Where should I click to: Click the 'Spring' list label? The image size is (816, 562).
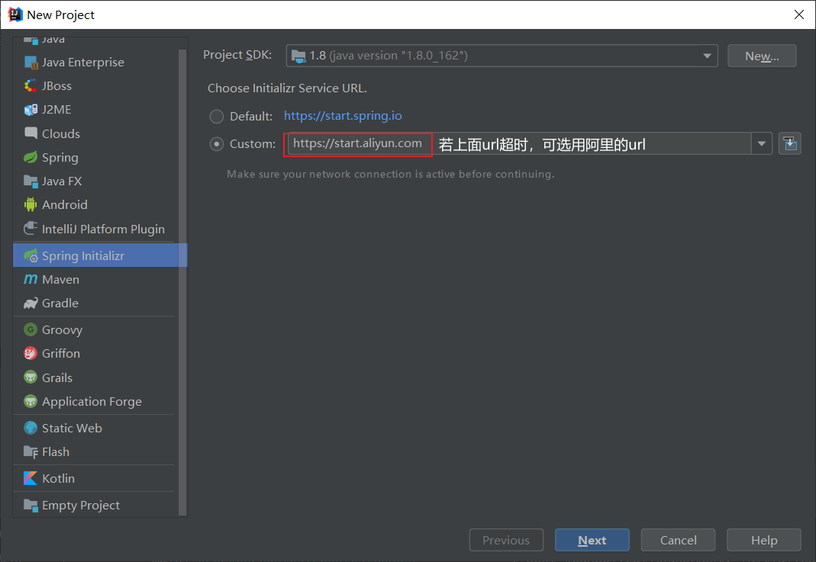coord(60,158)
